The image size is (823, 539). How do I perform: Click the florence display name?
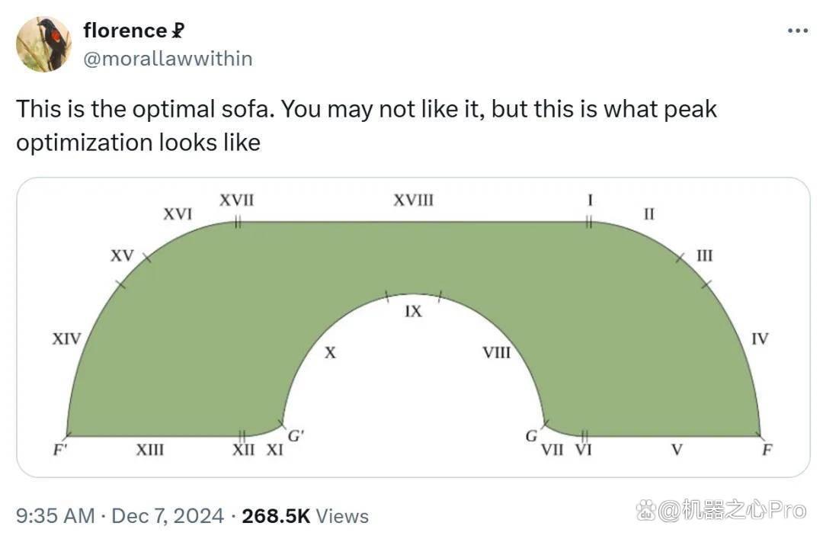125,30
